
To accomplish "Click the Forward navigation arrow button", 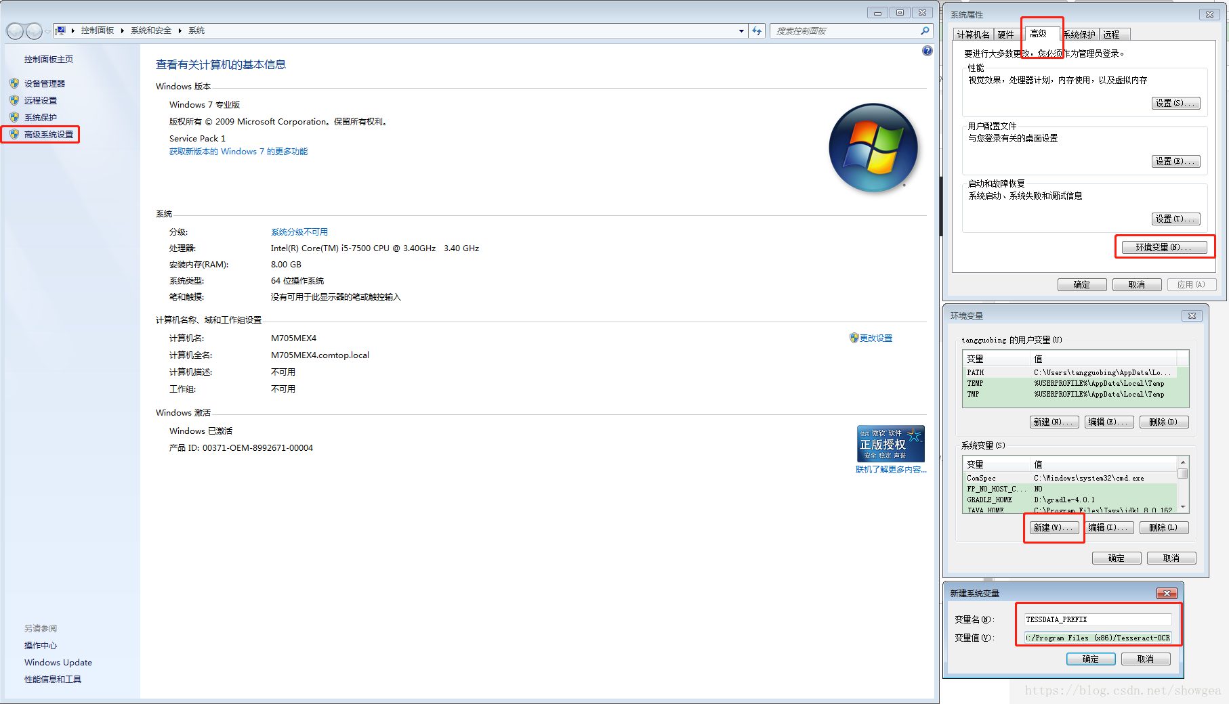I will [34, 31].
